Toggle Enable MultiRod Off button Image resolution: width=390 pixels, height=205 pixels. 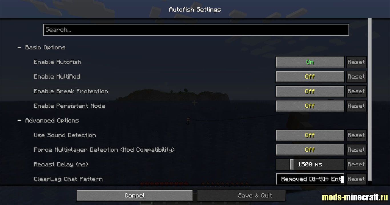(310, 77)
